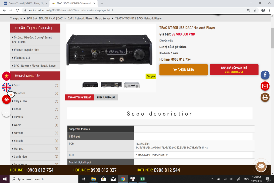274x183 pixels.
Task: Open Chrome translate page icon
Action: tap(249, 10)
